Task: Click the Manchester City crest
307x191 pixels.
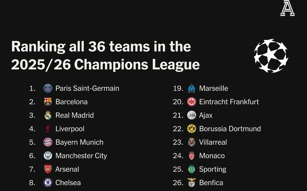Action: [48, 156]
